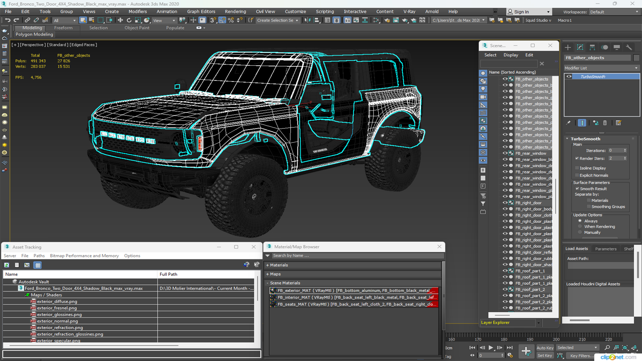Toggle Angle Snap button

[x=222, y=20]
